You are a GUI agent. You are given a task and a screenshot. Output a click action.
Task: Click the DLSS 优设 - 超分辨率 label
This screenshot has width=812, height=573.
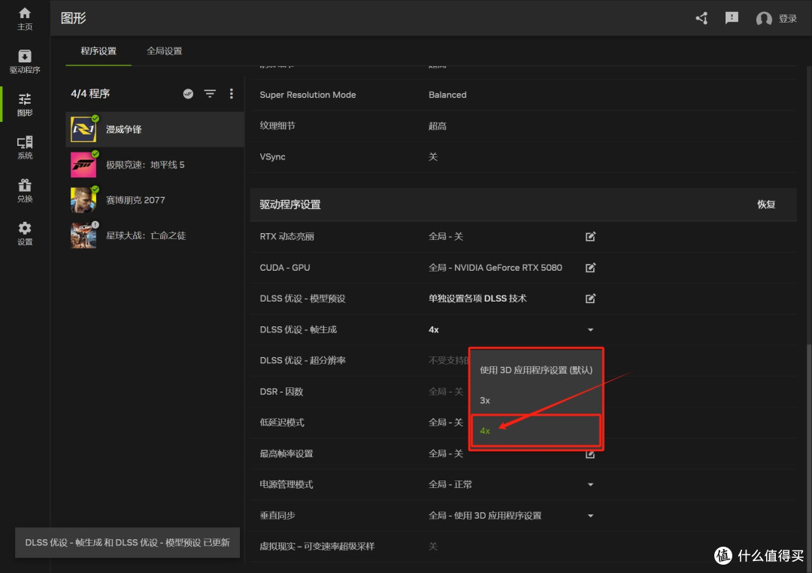click(302, 361)
